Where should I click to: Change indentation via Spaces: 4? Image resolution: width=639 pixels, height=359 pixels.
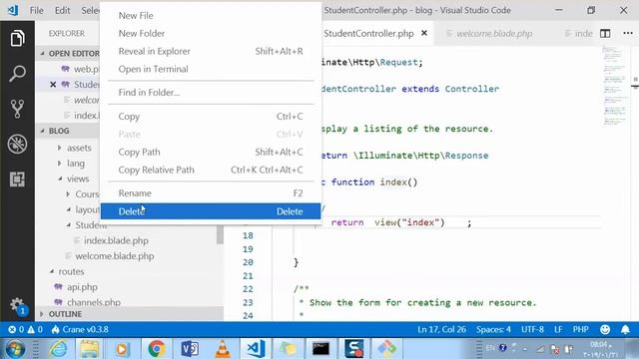point(493,329)
